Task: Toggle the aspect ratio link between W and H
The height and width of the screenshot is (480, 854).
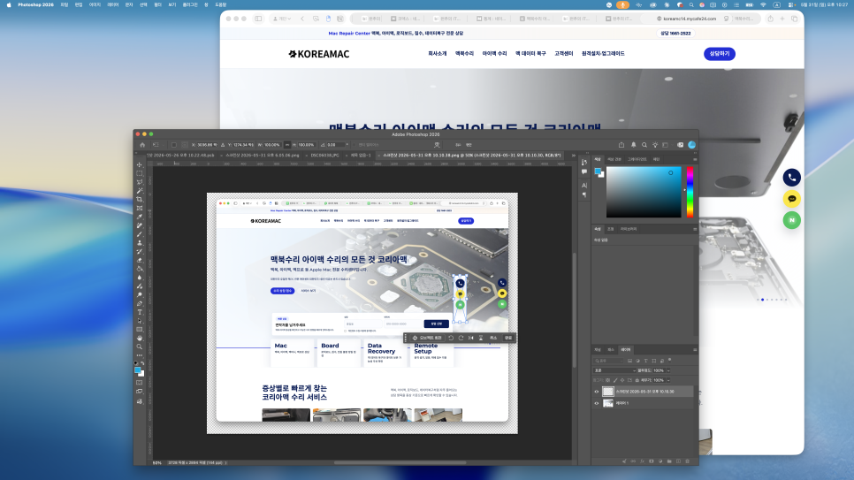Action: pyautogui.click(x=287, y=145)
